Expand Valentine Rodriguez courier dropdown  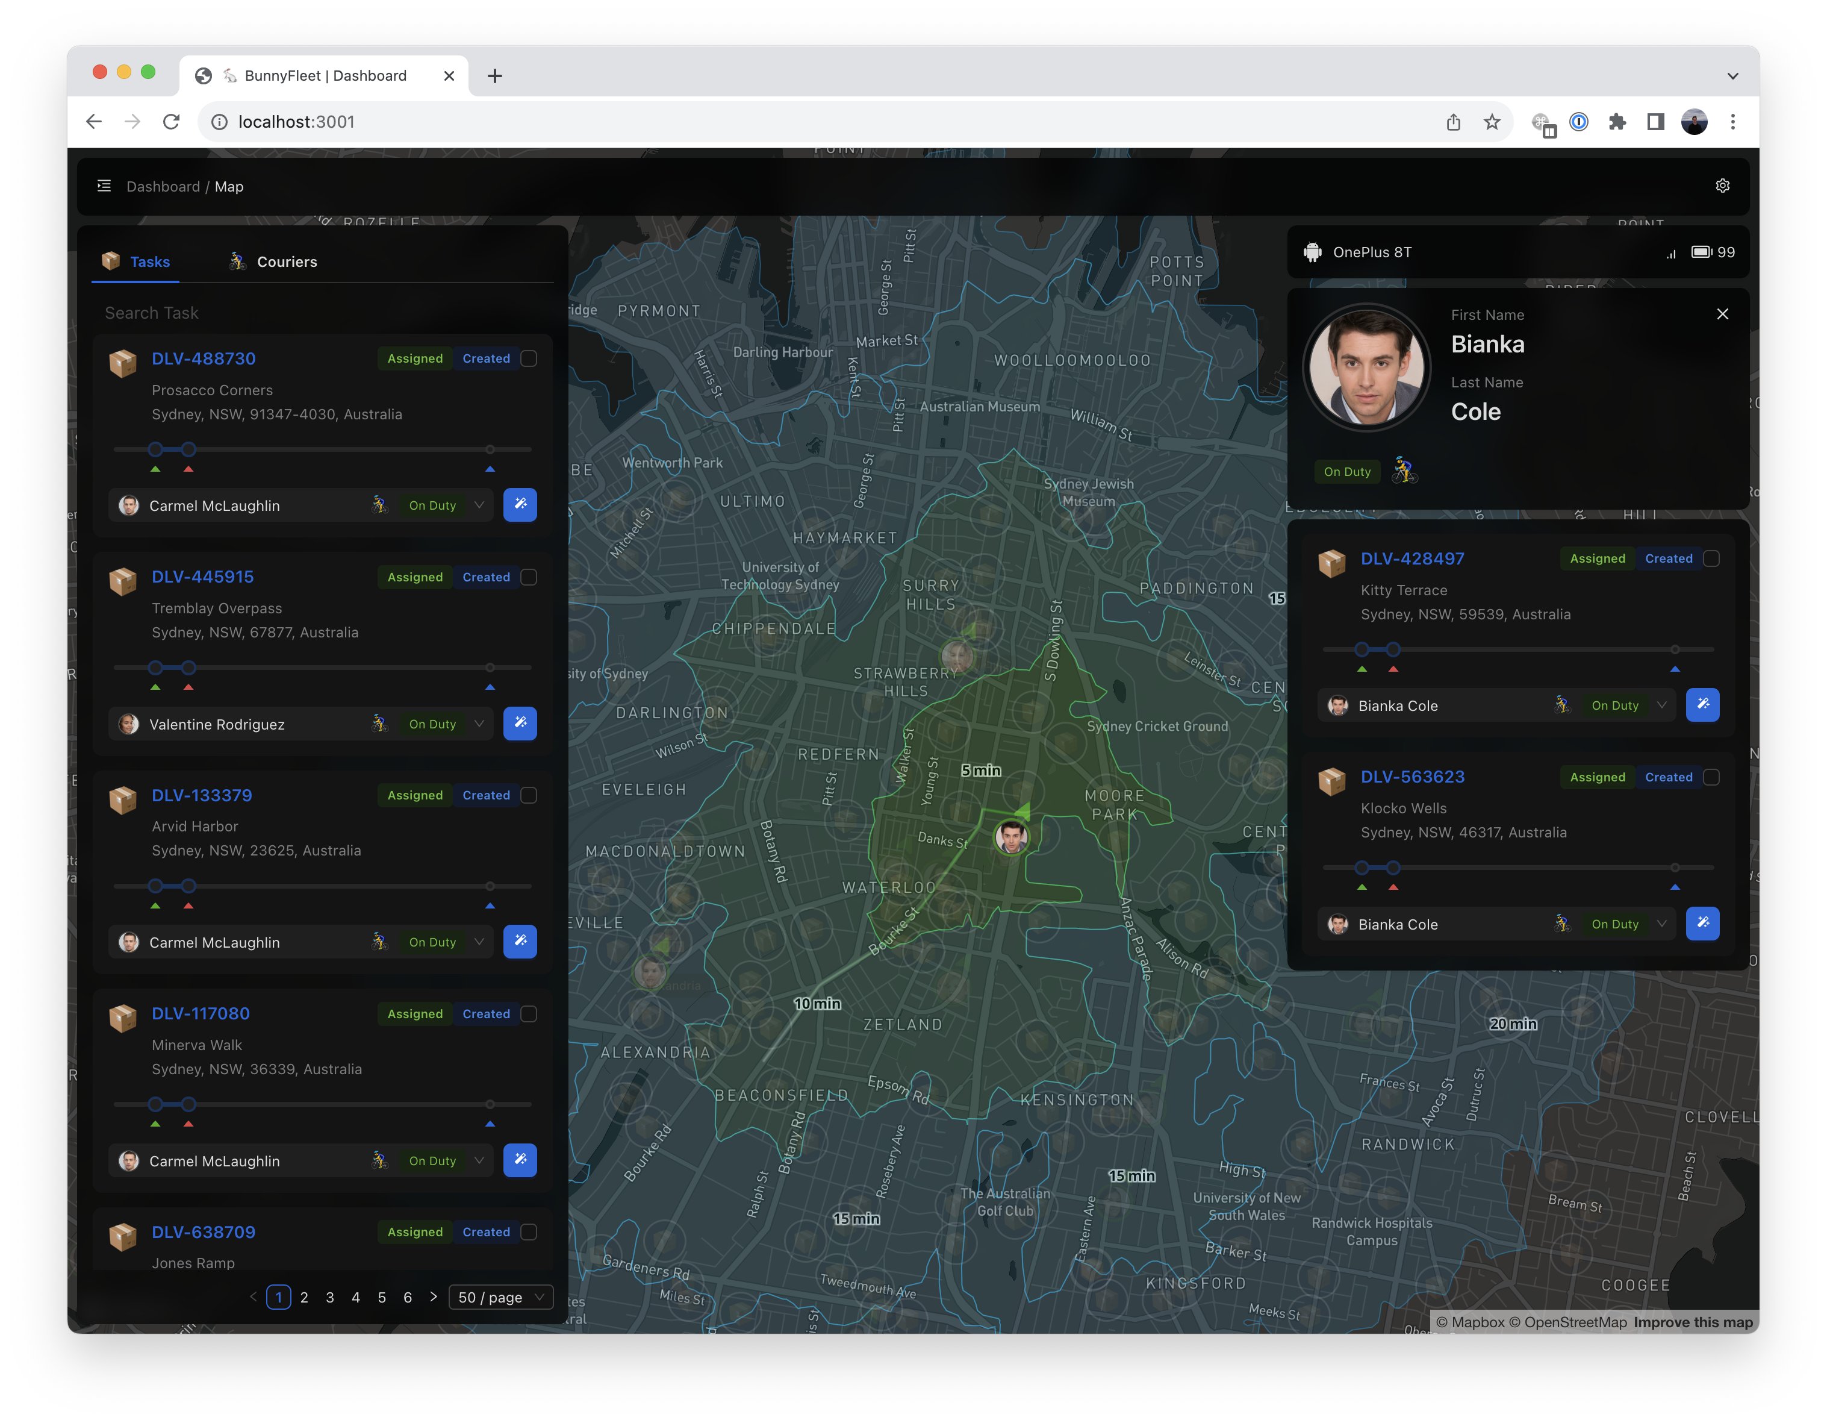point(479,723)
